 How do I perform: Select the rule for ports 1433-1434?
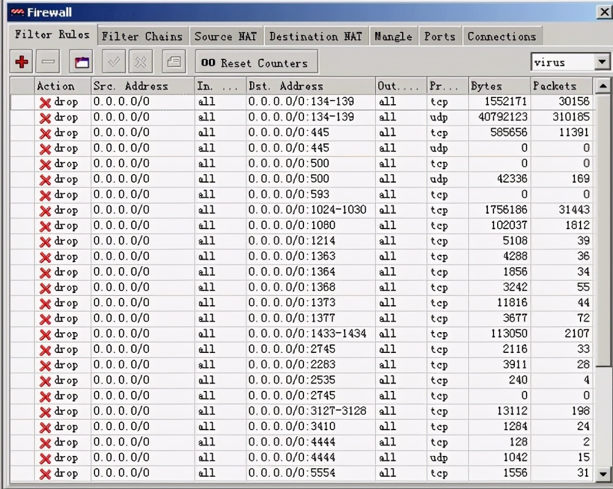tap(306, 334)
